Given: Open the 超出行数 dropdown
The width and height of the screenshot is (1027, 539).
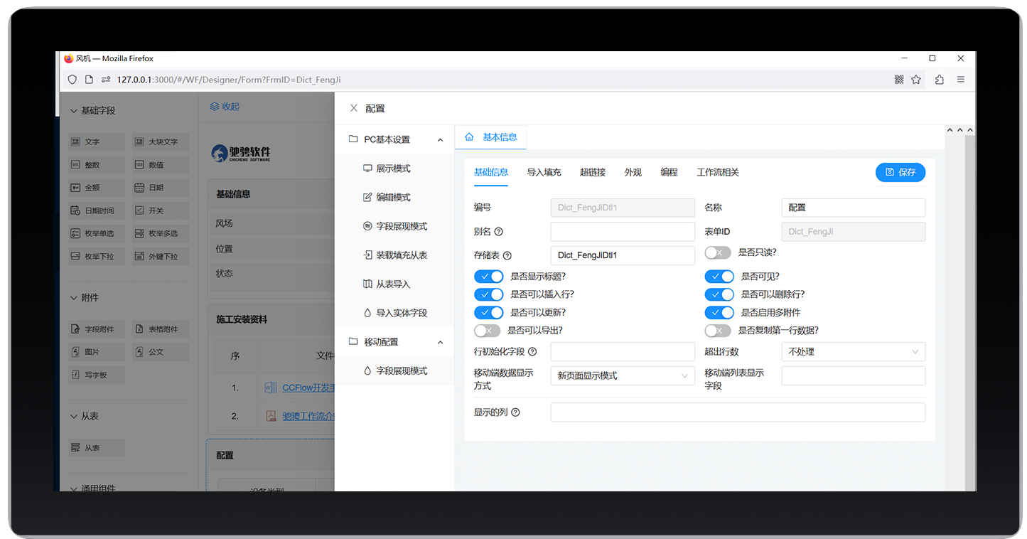Looking at the screenshot, I should 854,352.
